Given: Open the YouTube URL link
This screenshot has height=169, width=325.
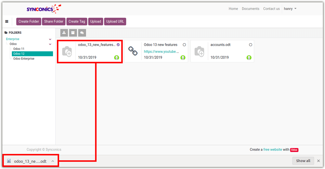Looking at the screenshot, I should tap(161, 51).
